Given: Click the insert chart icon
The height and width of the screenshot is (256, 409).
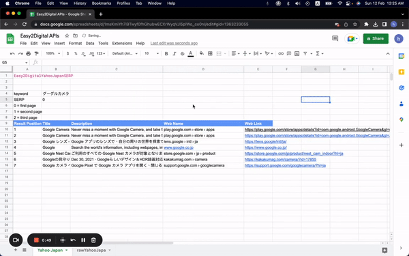Looking at the screenshot, I should click(297, 53).
